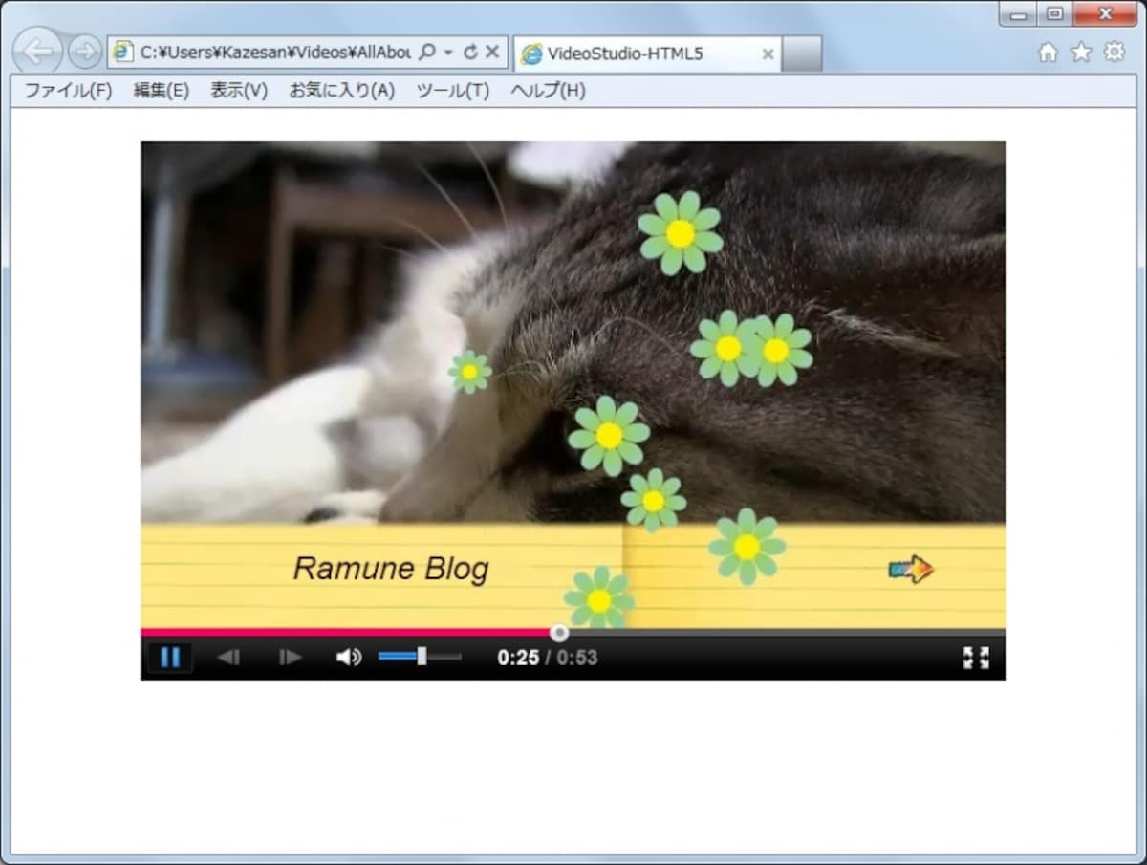Close the VideoStudio-HTML5 tab

(x=767, y=54)
